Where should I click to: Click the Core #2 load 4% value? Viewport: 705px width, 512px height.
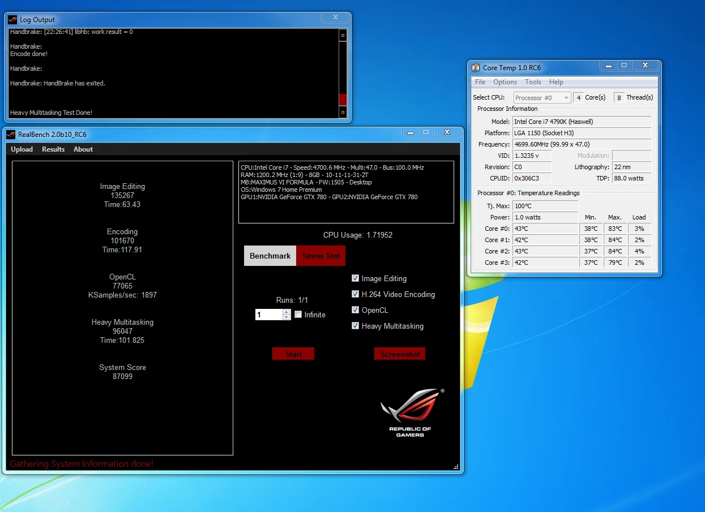coord(639,251)
